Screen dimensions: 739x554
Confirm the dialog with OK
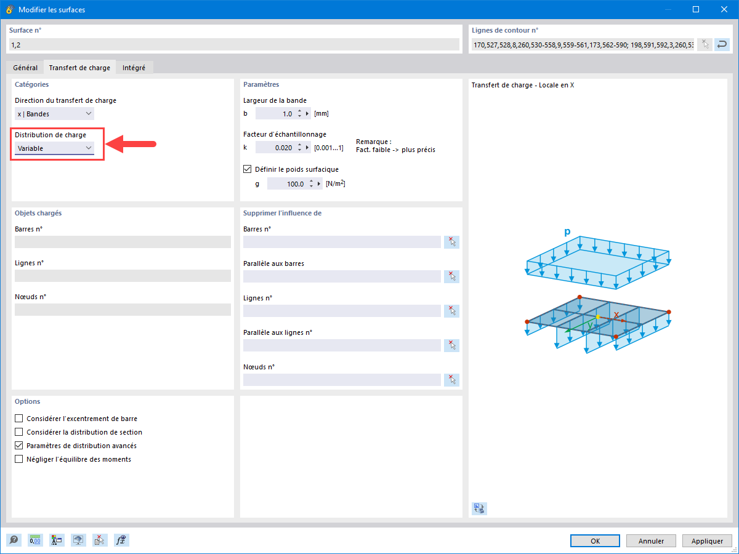tap(595, 541)
